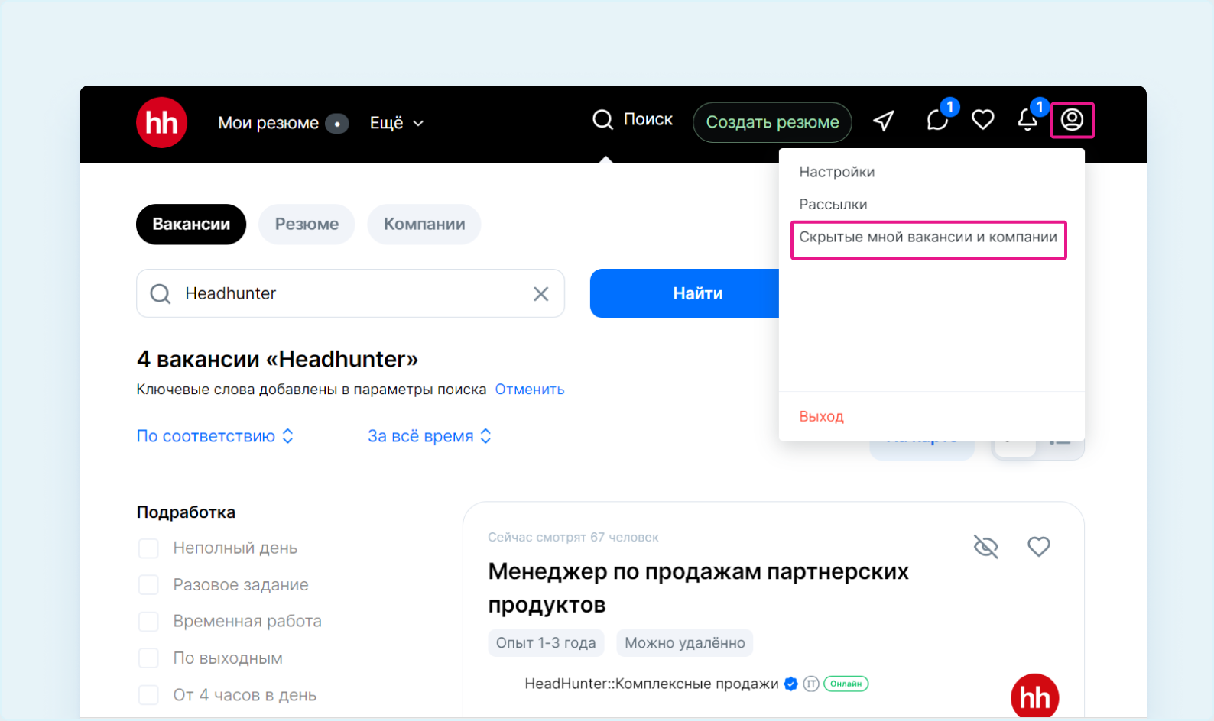The height and width of the screenshot is (721, 1214).
Task: Open favorites heart icon in header
Action: click(x=982, y=120)
